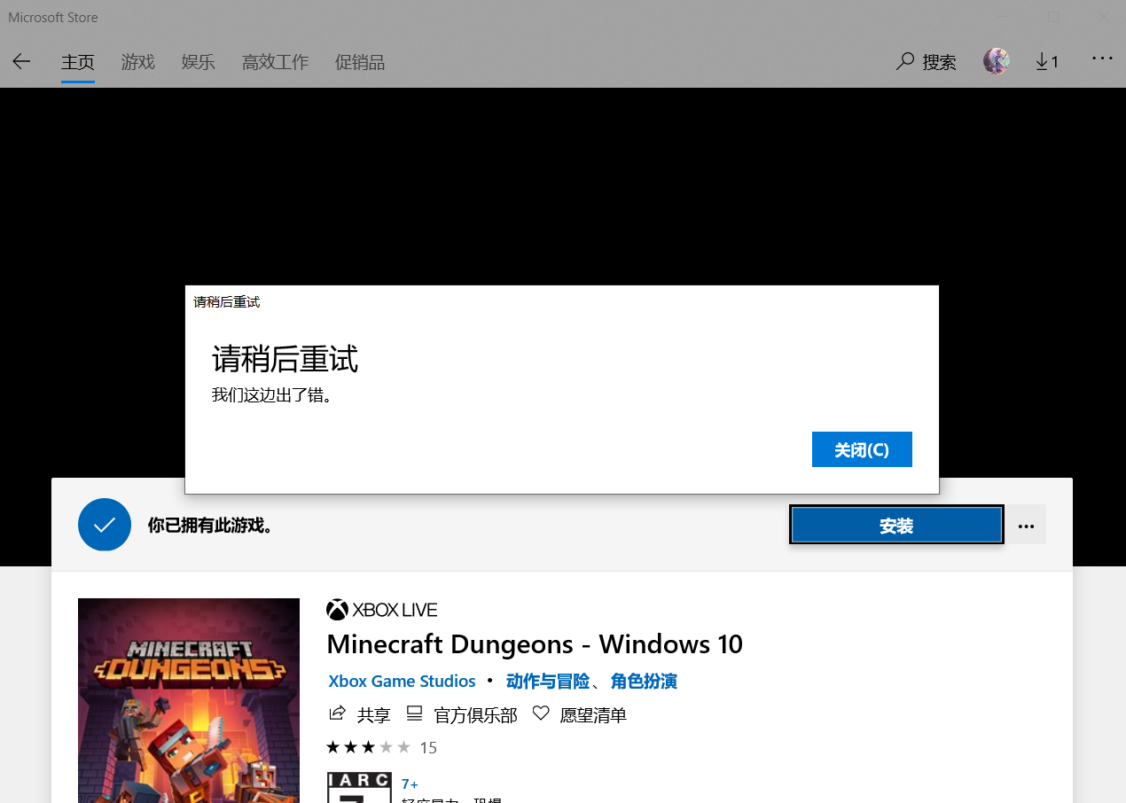Switch to the 促销品 tab
This screenshot has height=803, width=1126.
tap(360, 62)
